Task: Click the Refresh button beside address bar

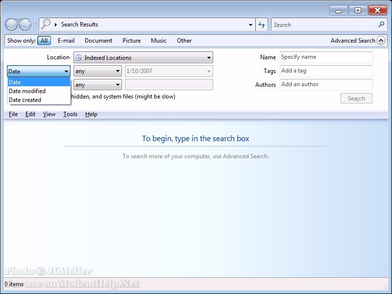Action: tap(262, 24)
